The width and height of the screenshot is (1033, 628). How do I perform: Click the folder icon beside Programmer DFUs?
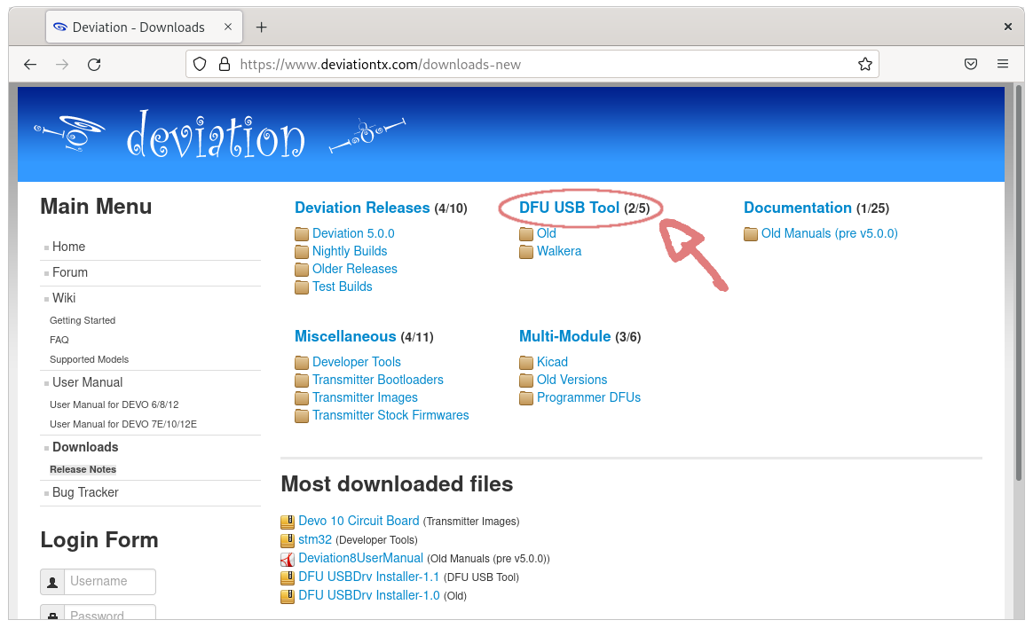click(526, 397)
